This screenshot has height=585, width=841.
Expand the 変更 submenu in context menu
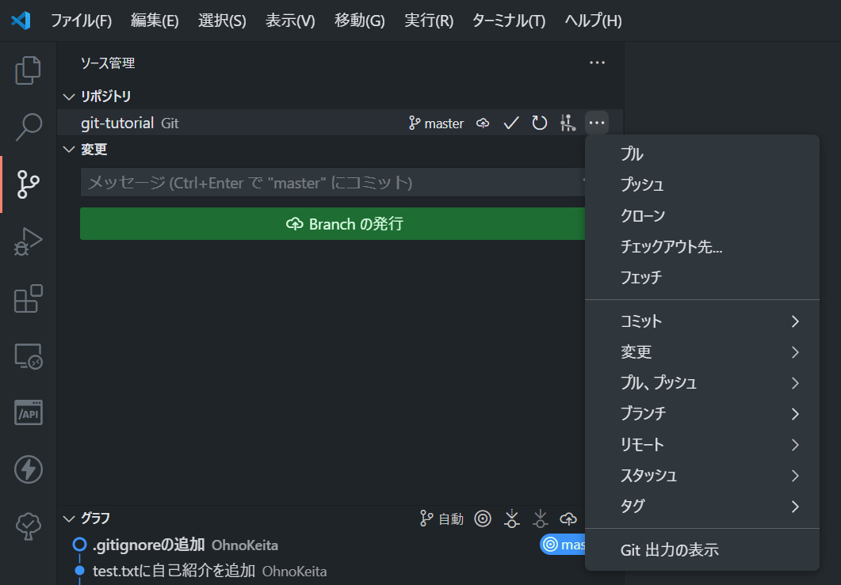click(702, 352)
